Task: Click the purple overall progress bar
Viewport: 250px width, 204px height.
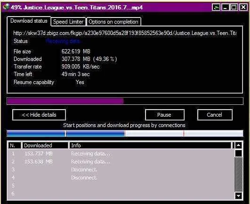Action: [x=125, y=101]
